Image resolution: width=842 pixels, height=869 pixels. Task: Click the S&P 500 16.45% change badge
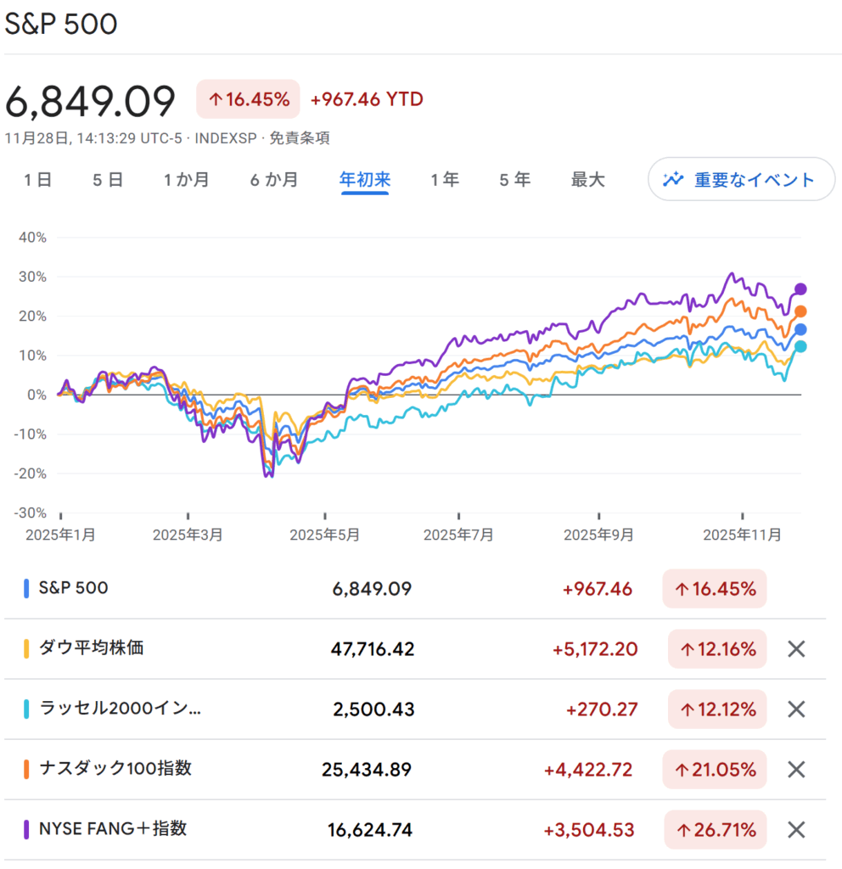click(x=714, y=589)
